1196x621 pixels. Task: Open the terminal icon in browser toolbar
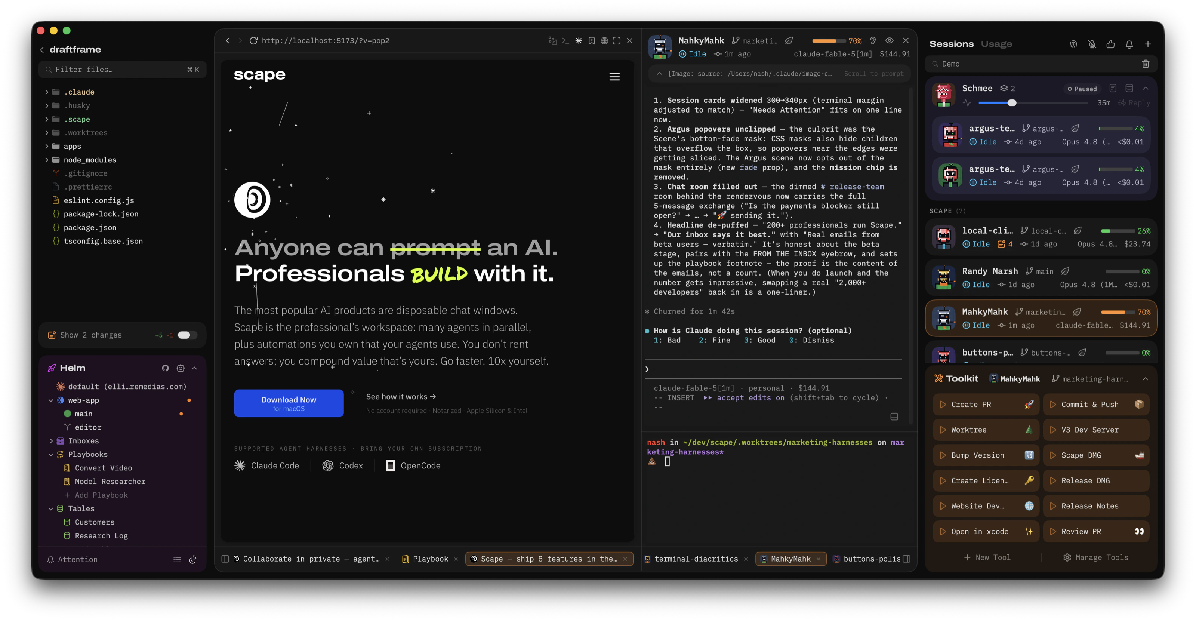coord(565,41)
